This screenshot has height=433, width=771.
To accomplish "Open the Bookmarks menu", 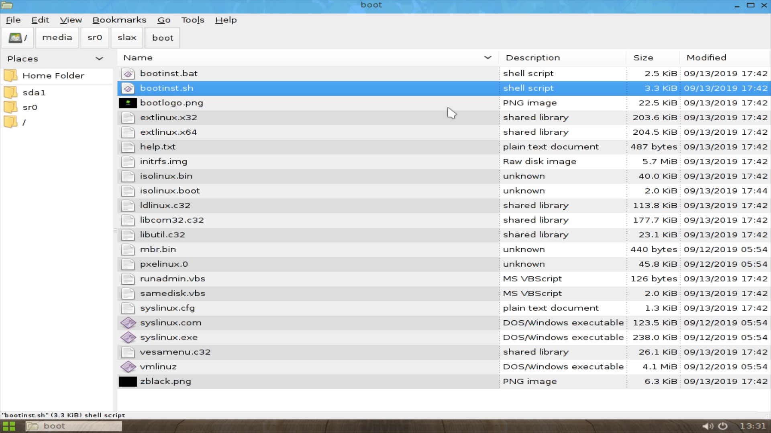I will pos(119,20).
